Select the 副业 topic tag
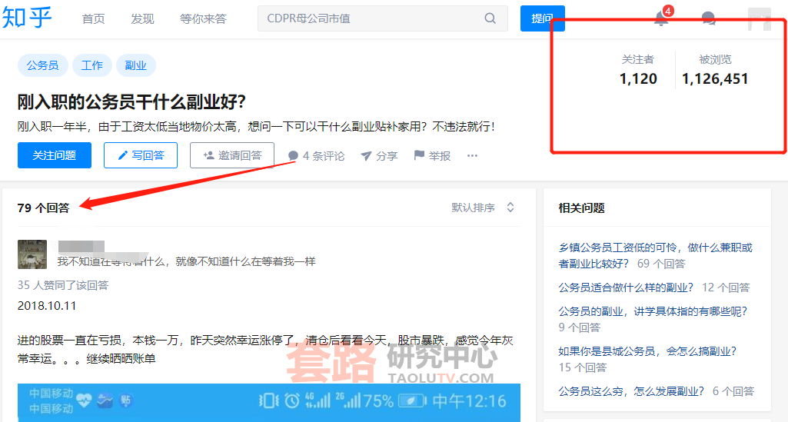The width and height of the screenshot is (788, 422). coord(135,65)
